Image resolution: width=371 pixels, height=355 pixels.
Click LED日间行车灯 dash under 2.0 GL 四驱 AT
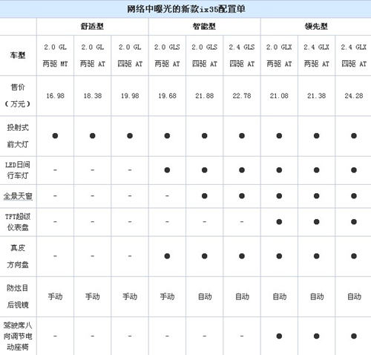click(130, 170)
